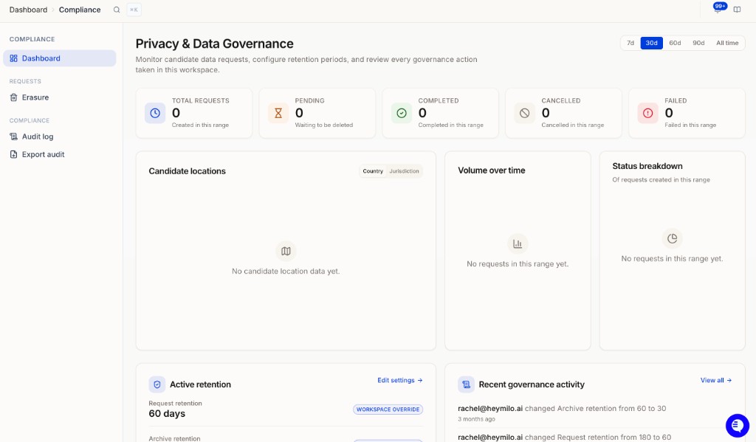
Task: Click the bar chart icon in Volume over time
Action: pyautogui.click(x=518, y=244)
